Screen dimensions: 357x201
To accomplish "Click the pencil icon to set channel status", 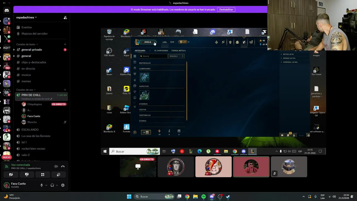I will click(51, 99).
